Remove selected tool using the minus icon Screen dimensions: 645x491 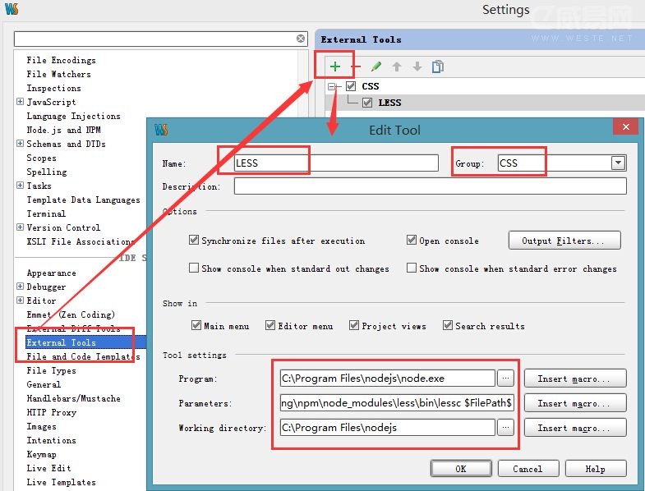(x=357, y=67)
